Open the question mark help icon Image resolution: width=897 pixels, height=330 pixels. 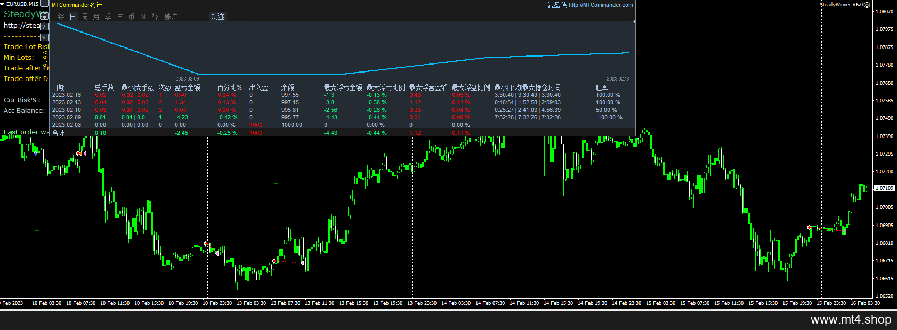coord(44,26)
